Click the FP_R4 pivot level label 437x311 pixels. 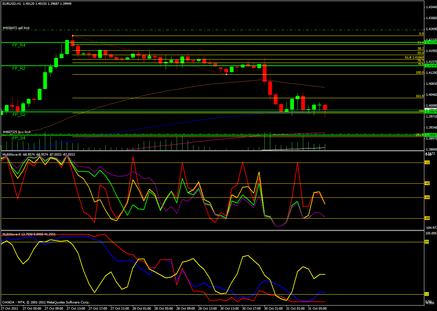click(x=19, y=45)
